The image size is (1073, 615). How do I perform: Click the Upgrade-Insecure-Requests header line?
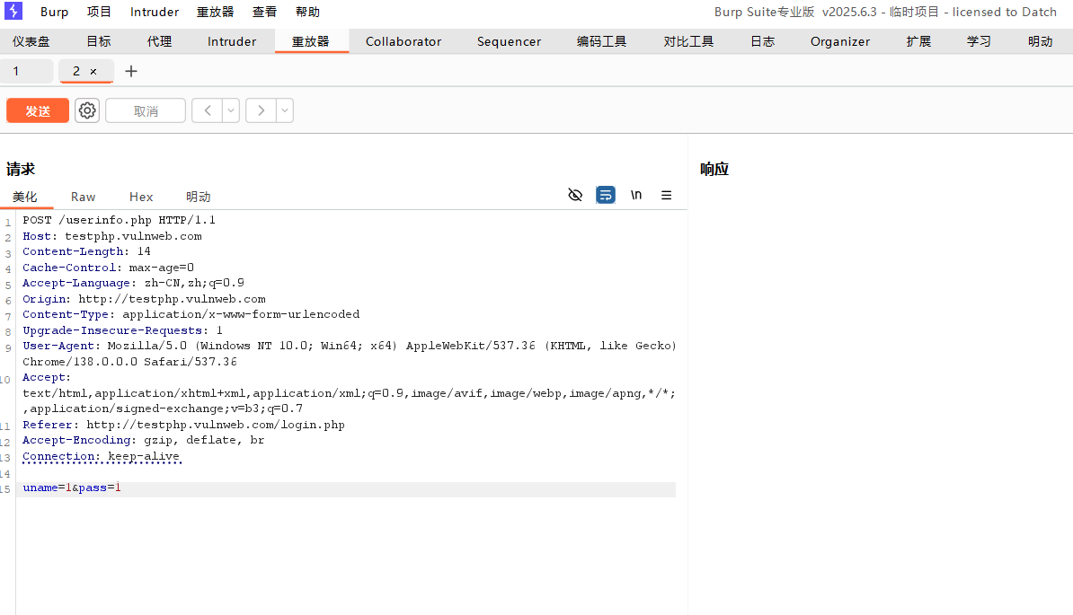coord(122,330)
